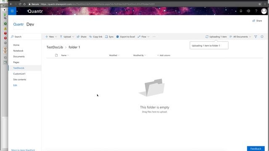Open the All Documents view dropdown

pos(240,36)
